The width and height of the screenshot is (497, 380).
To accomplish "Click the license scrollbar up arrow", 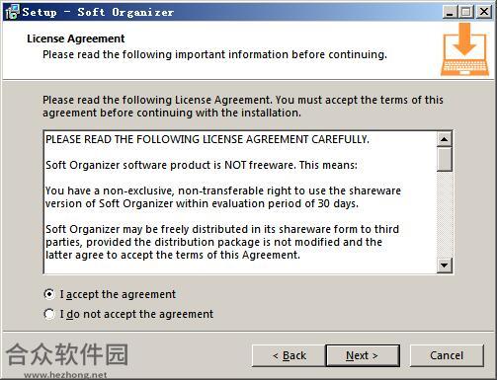I will [445, 139].
